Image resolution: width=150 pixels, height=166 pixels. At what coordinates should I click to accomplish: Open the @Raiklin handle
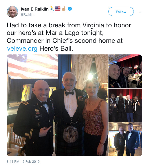tap(27, 15)
